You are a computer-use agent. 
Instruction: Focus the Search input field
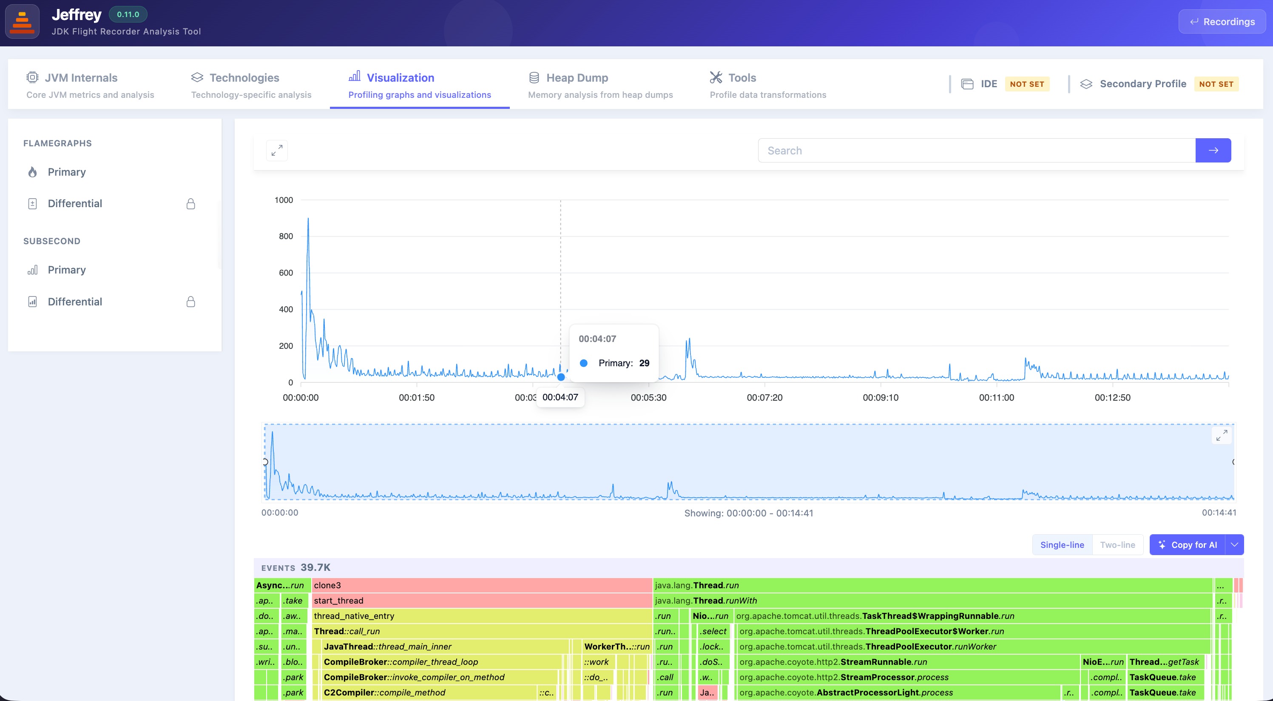[977, 150]
